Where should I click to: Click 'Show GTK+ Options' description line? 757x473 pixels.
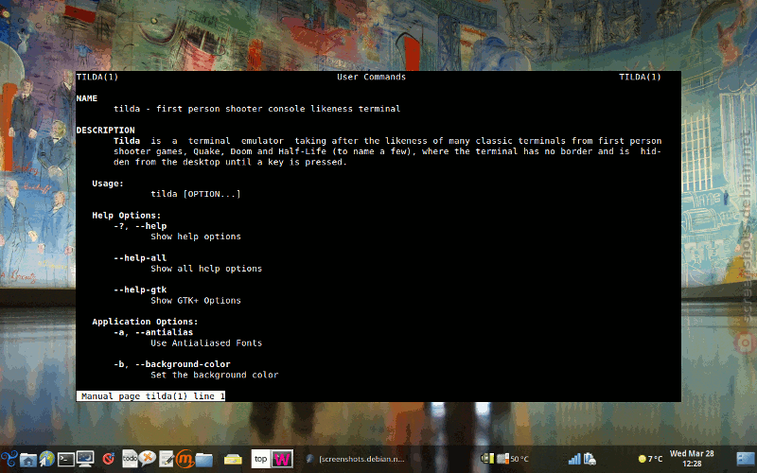pyautogui.click(x=196, y=301)
